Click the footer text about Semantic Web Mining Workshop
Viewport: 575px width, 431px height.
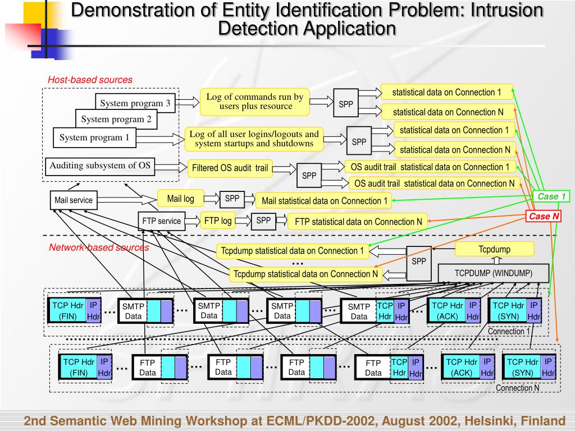tap(295, 421)
